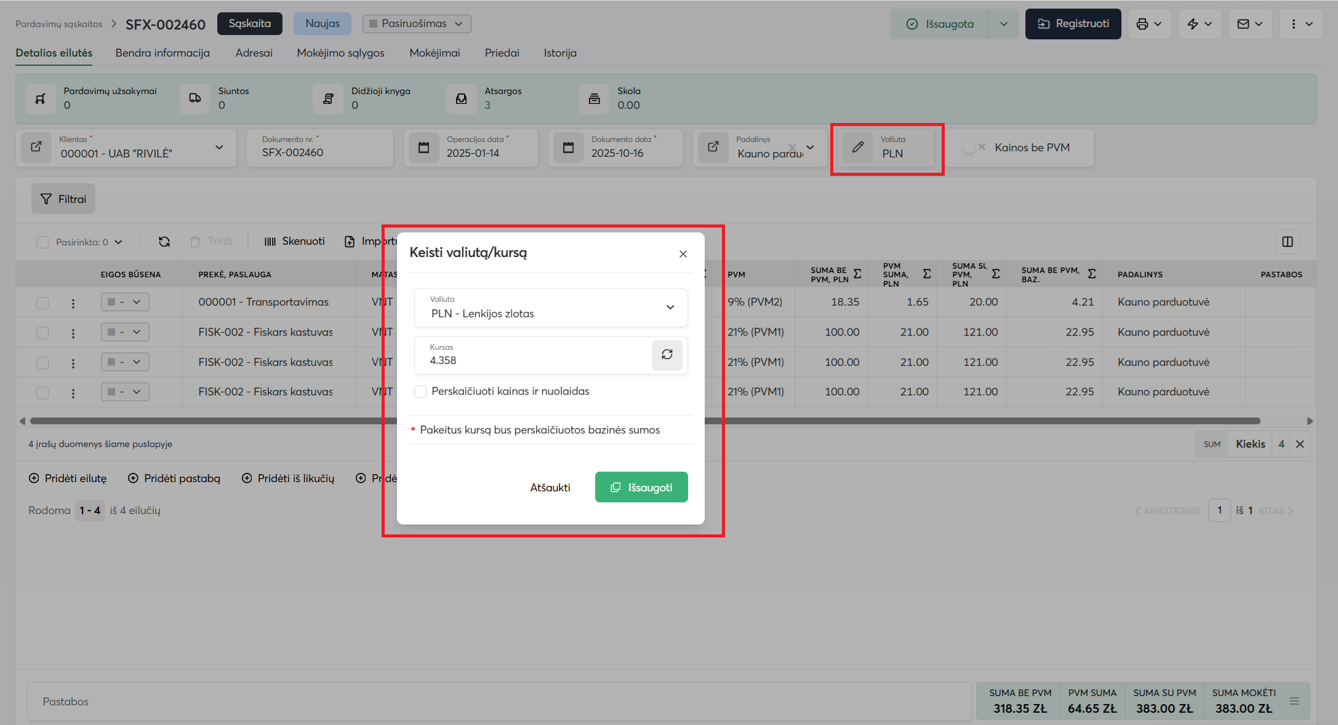Image resolution: width=1338 pixels, height=725 pixels.
Task: Switch to Bendra informacija tab
Action: point(162,53)
